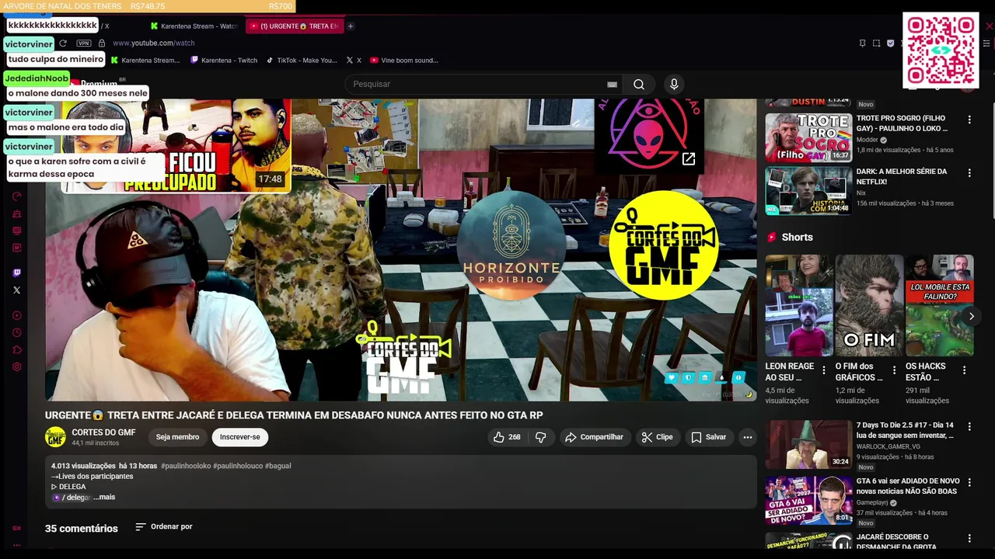
Task: Open the on-screen keyboard in search box
Action: click(612, 85)
